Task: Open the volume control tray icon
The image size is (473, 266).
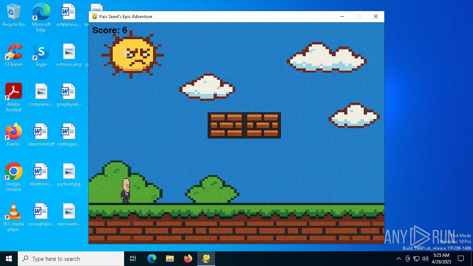Action: tap(425, 259)
